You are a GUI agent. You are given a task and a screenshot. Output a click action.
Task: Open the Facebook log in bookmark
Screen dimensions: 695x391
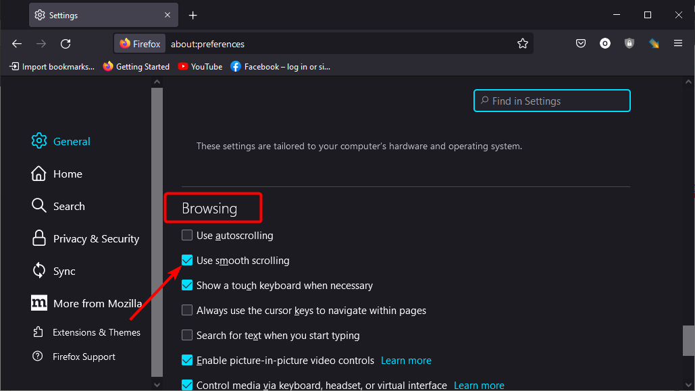[280, 66]
